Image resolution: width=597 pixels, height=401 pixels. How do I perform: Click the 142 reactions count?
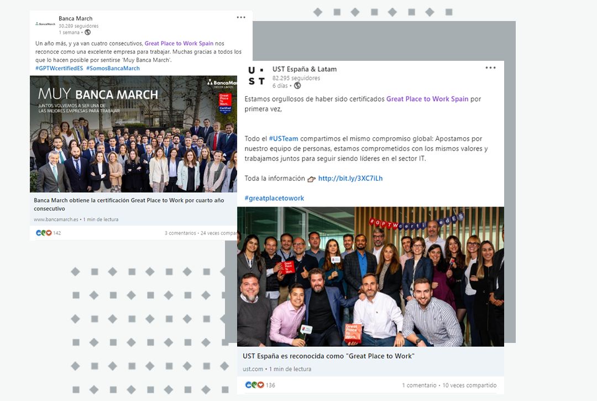click(57, 233)
